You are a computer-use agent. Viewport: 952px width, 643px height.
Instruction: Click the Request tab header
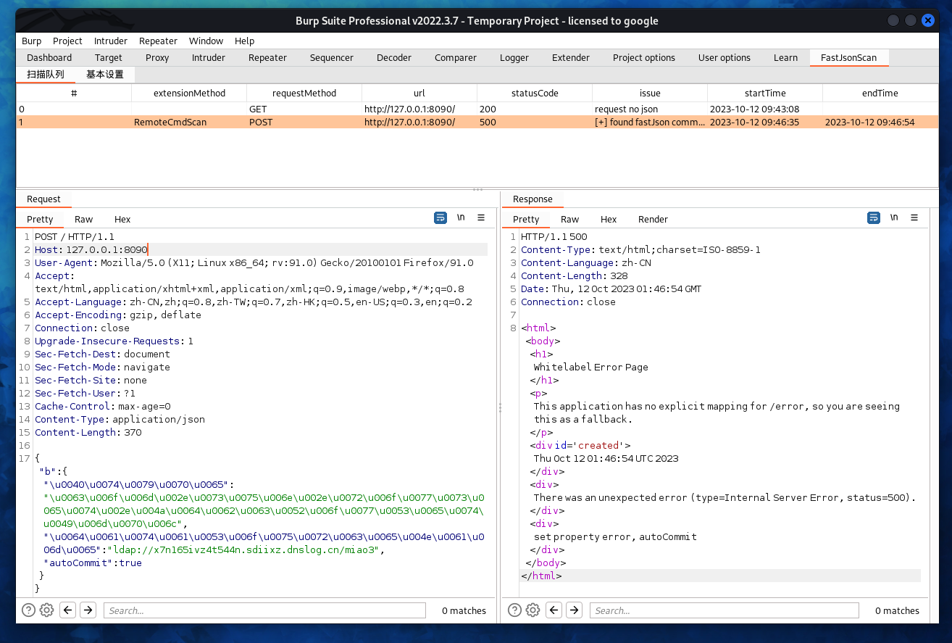coord(43,199)
